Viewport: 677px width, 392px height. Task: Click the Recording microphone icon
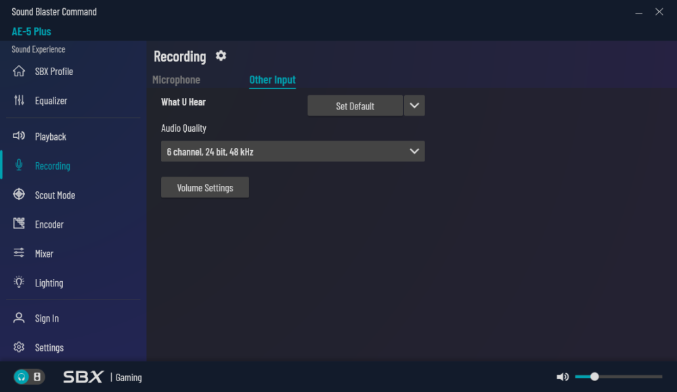18,165
